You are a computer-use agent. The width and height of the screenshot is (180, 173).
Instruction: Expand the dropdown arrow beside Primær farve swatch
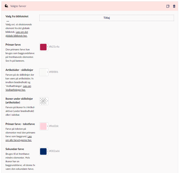tap(48, 47)
